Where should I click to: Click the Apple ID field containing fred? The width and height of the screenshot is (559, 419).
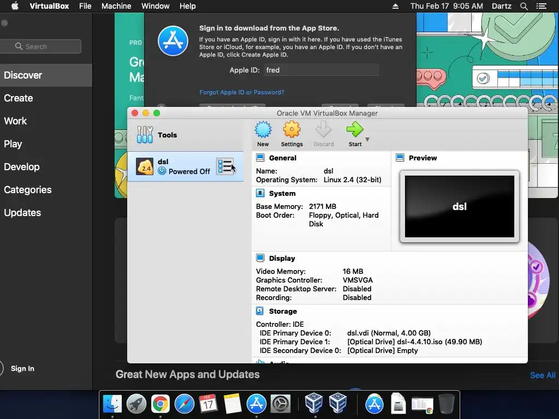point(321,70)
